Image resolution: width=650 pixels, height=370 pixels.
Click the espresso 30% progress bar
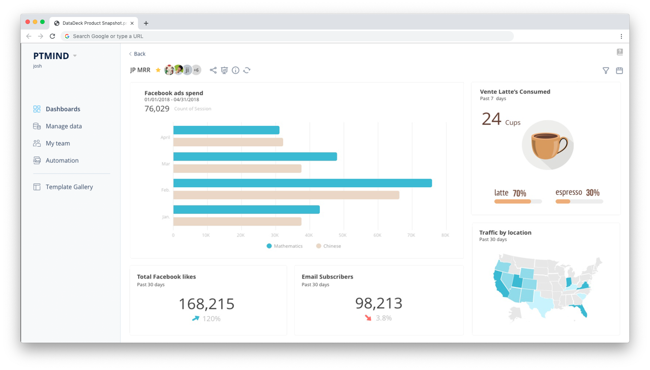[x=579, y=202]
